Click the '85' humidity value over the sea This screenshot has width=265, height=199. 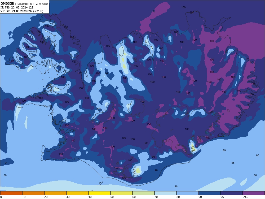(233, 163)
